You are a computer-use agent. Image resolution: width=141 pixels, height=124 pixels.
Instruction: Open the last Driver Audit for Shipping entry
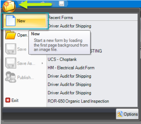[x=69, y=93]
